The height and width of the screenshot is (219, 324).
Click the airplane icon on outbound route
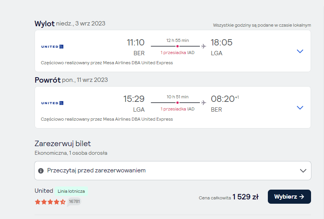point(204,46)
